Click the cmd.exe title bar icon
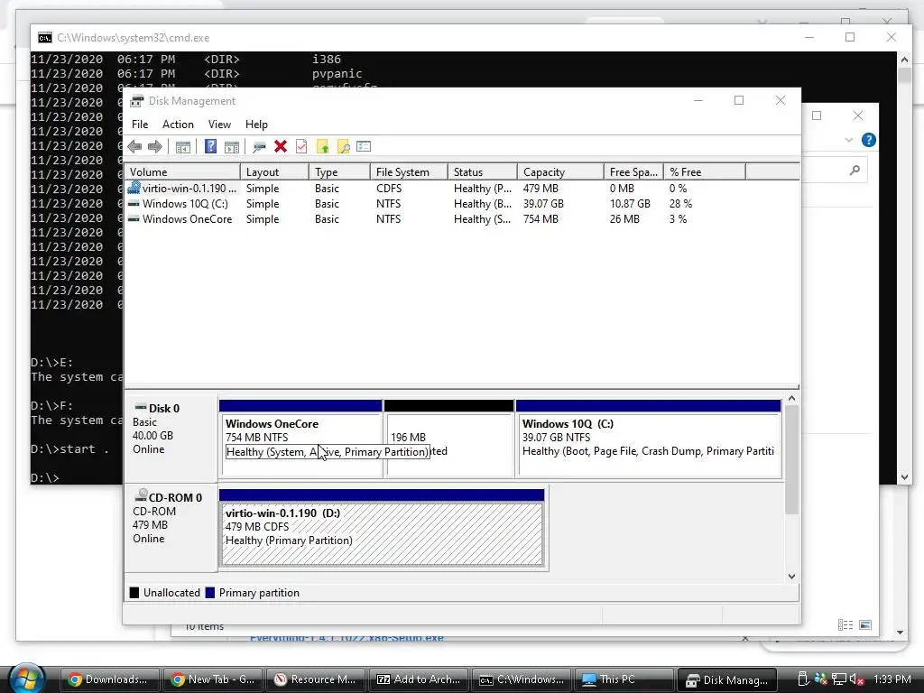This screenshot has width=924, height=693. [x=45, y=38]
